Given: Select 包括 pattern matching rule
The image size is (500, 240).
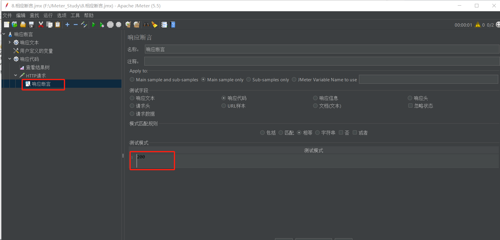Looking at the screenshot, I should [263, 133].
